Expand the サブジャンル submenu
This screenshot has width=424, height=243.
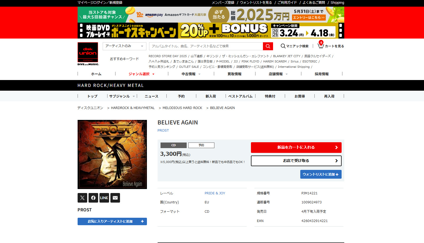[x=122, y=96]
